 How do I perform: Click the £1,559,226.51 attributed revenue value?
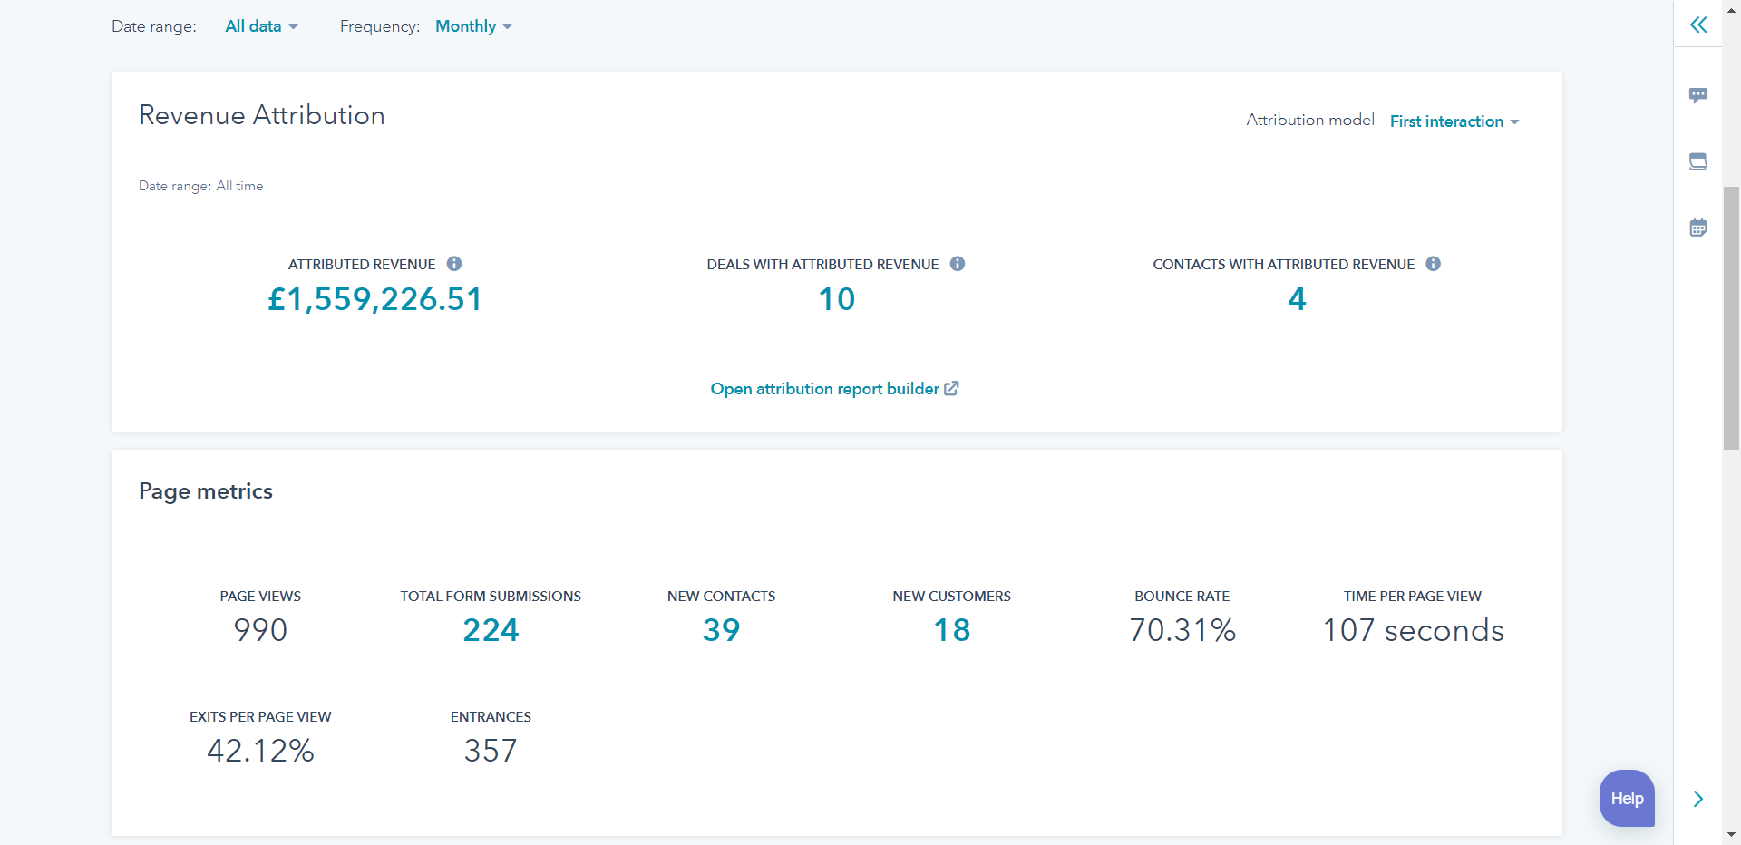pos(374,299)
